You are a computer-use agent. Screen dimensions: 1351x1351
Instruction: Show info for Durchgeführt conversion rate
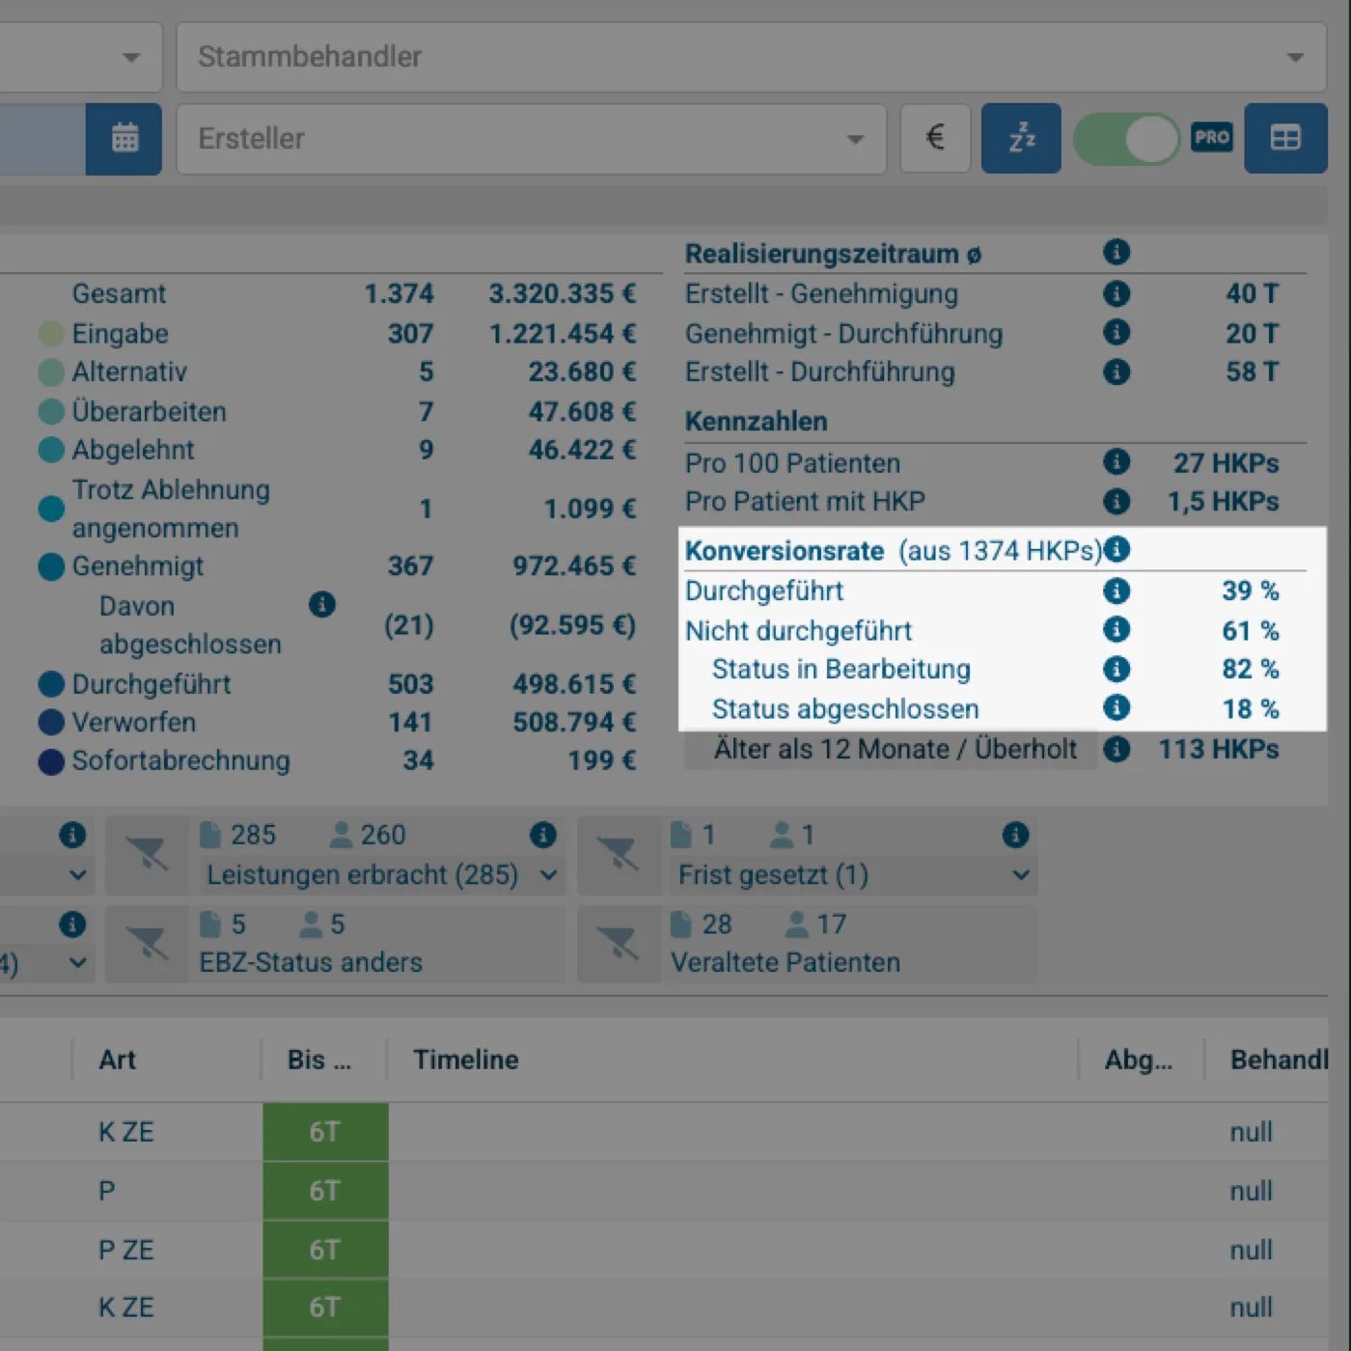click(1117, 591)
